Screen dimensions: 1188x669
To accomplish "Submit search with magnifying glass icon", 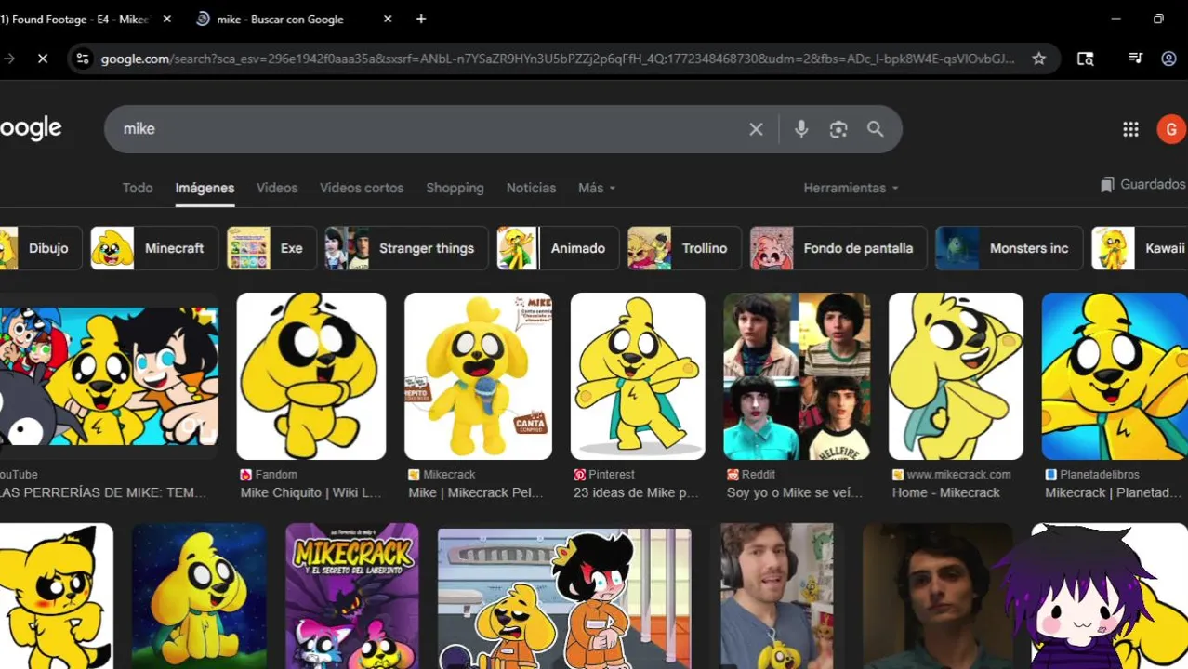I will coord(876,129).
